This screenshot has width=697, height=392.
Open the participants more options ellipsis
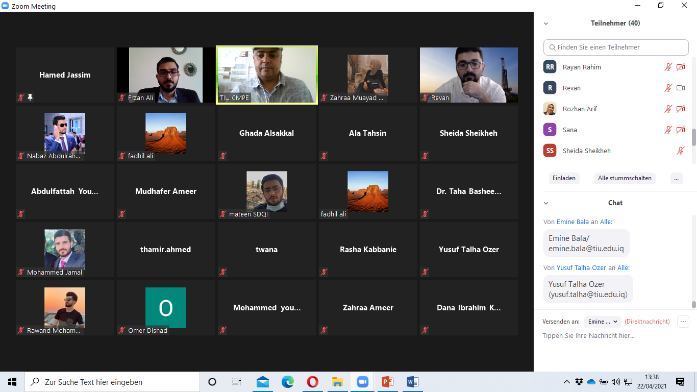pos(677,178)
